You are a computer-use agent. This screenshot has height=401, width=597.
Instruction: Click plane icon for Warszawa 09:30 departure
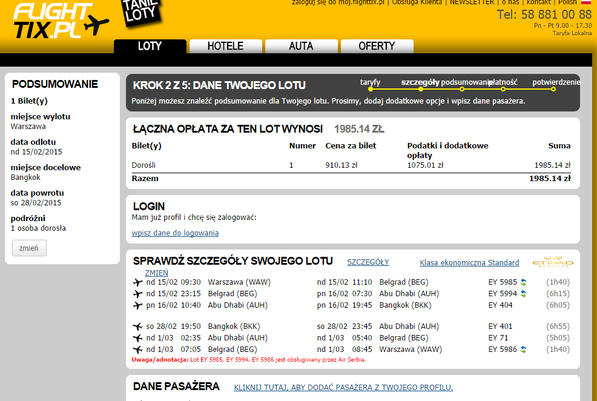[x=138, y=282]
